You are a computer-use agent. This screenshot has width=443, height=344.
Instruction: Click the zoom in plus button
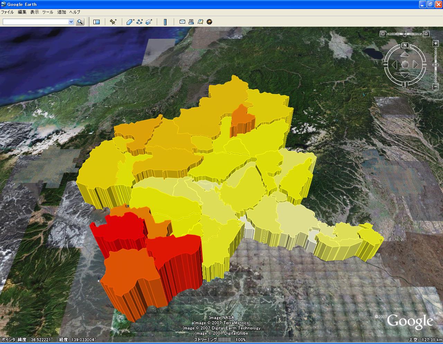(x=436, y=43)
